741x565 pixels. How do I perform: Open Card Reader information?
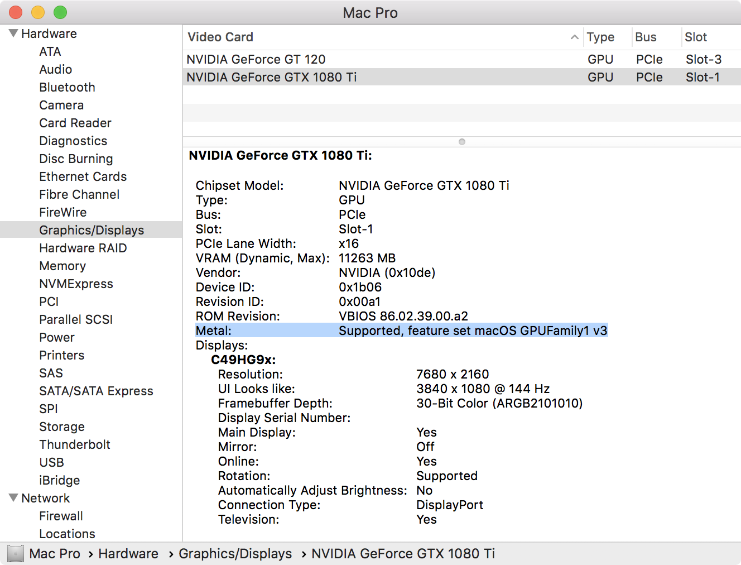pyautogui.click(x=75, y=123)
